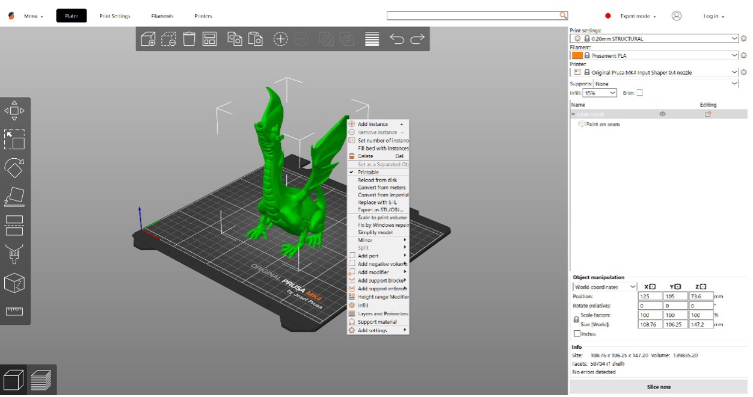The image size is (753, 397).
Task: Switch to the Filaments tab
Action: tap(162, 16)
